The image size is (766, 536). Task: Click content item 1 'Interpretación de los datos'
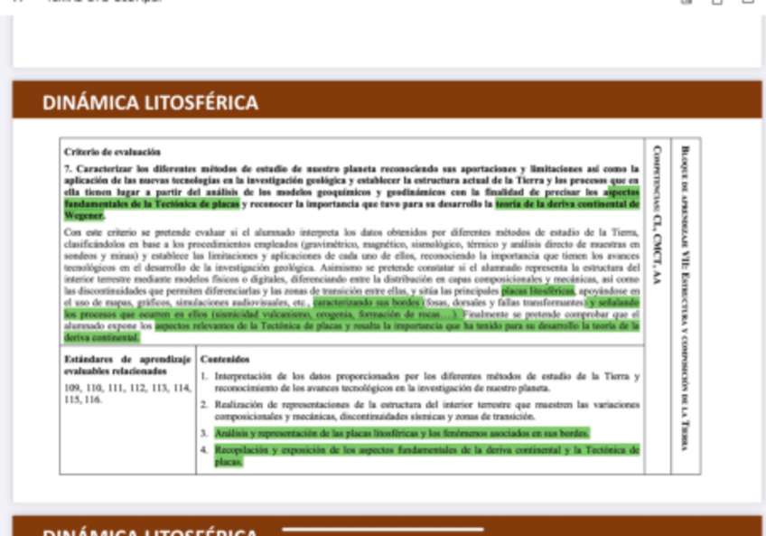tap(427, 382)
